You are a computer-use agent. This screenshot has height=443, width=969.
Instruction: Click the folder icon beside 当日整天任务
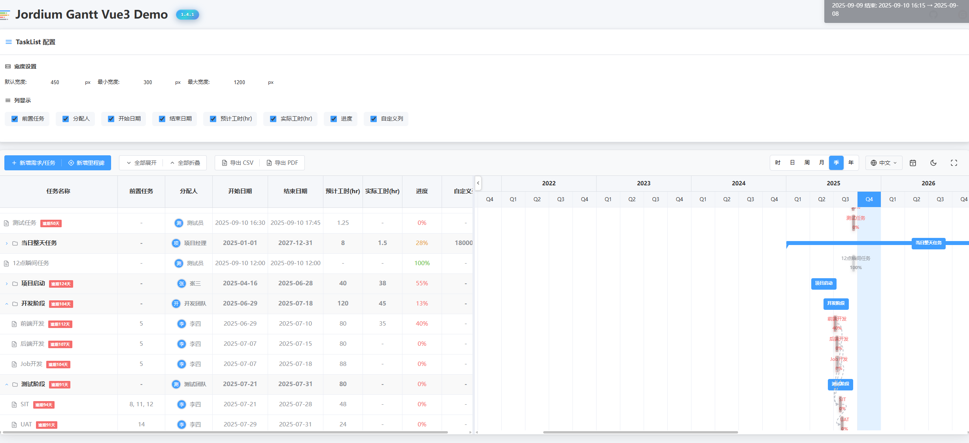[x=15, y=243]
